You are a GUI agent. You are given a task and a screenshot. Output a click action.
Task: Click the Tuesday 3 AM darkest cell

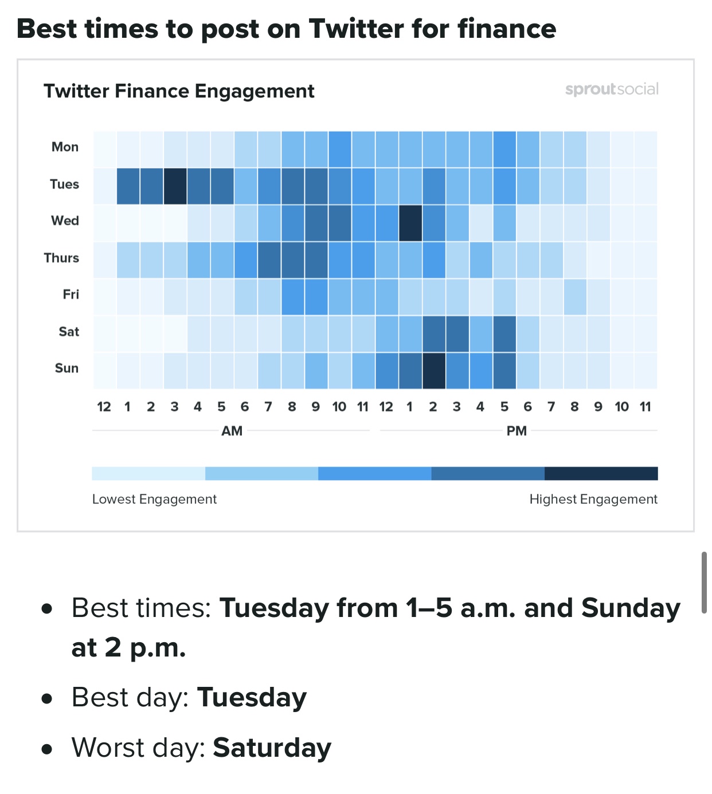tap(175, 186)
